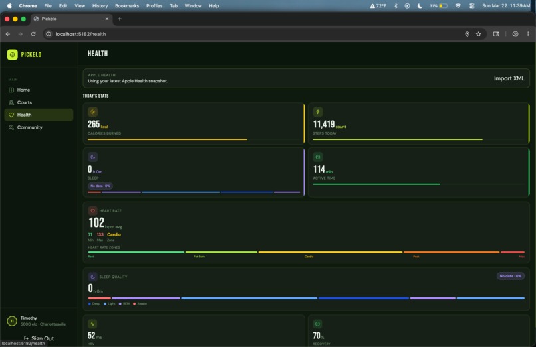Click the heart rate heart icon
This screenshot has width=536, height=347.
[92, 211]
